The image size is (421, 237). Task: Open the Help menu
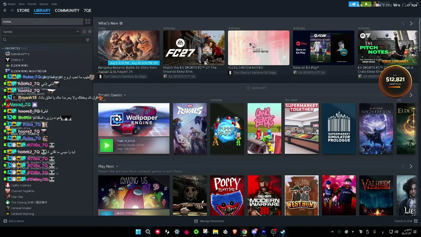click(54, 4)
